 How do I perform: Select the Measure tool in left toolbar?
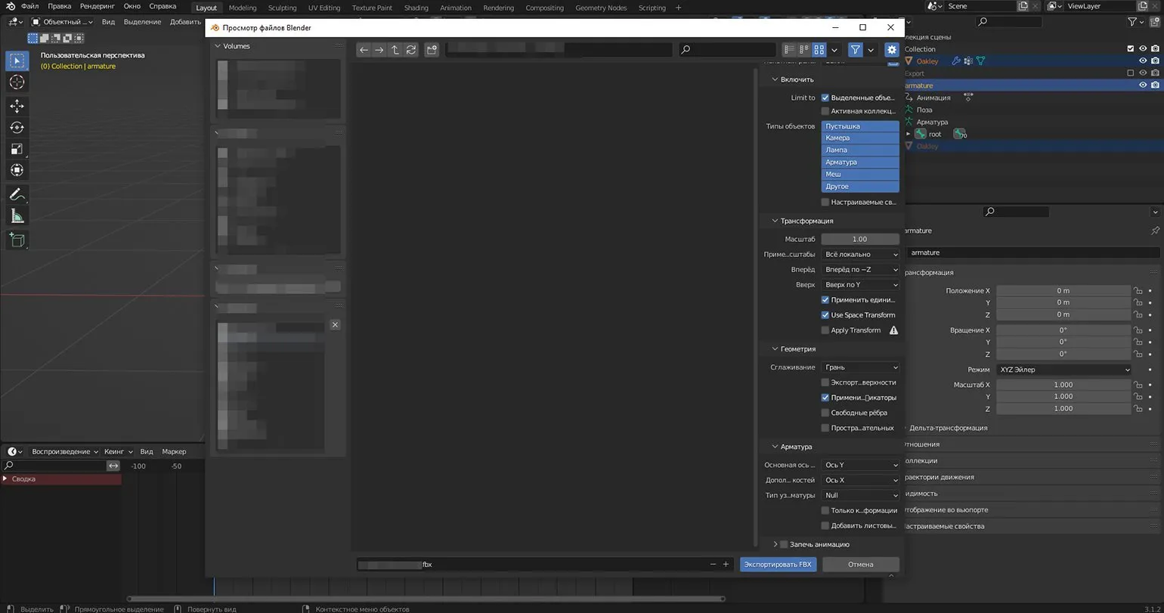(17, 217)
